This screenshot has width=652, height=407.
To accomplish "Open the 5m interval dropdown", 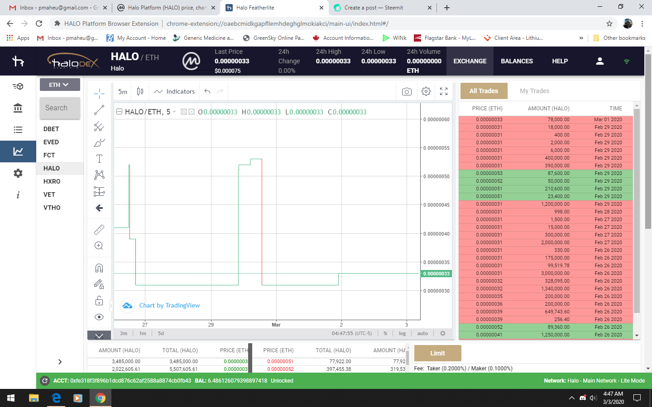I will click(x=123, y=91).
